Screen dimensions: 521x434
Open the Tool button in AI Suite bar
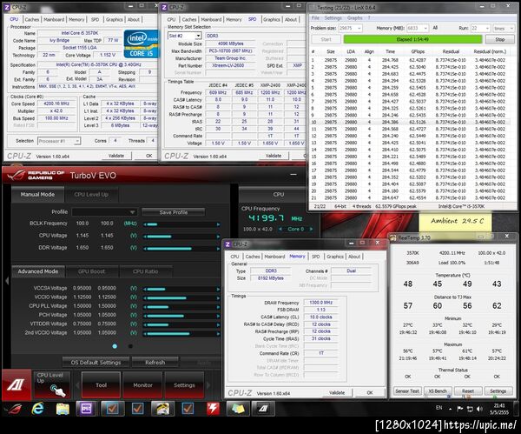click(101, 385)
